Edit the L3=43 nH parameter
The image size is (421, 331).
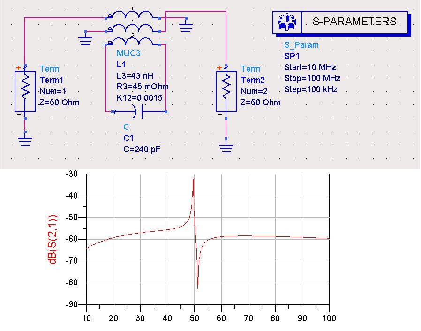click(135, 75)
